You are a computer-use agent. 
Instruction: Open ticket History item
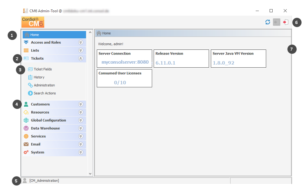click(x=39, y=77)
